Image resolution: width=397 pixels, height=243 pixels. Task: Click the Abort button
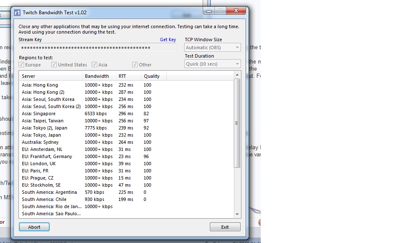coord(34,227)
